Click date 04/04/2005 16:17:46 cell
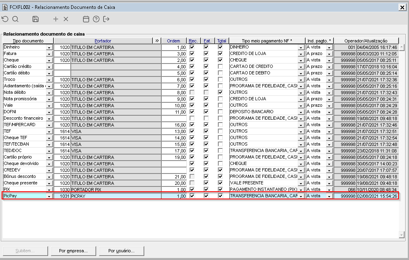The image size is (409, 260). (377, 47)
